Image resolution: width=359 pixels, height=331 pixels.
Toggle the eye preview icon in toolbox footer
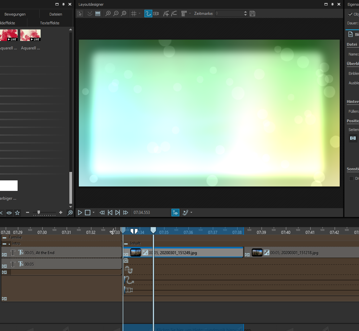(x=9, y=213)
